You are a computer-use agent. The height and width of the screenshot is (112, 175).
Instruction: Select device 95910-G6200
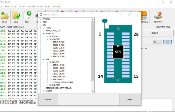59,71
